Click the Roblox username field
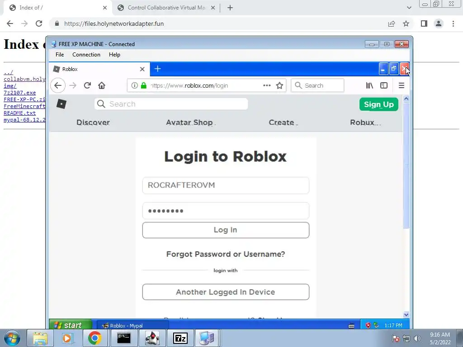Viewport: 463px width, 347px height. click(226, 185)
